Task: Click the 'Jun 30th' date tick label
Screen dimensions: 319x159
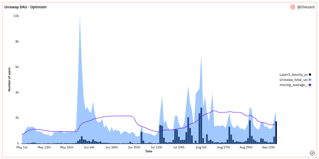Action: click(134, 147)
